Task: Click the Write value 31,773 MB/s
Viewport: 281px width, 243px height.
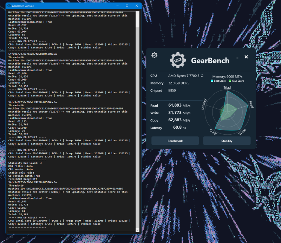Action: point(179,113)
